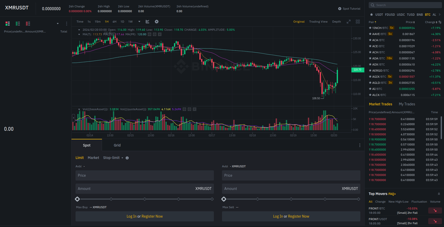444x227 pixels.
Task: Toggle MA indicator visibility eye
Action: (x=150, y=34)
